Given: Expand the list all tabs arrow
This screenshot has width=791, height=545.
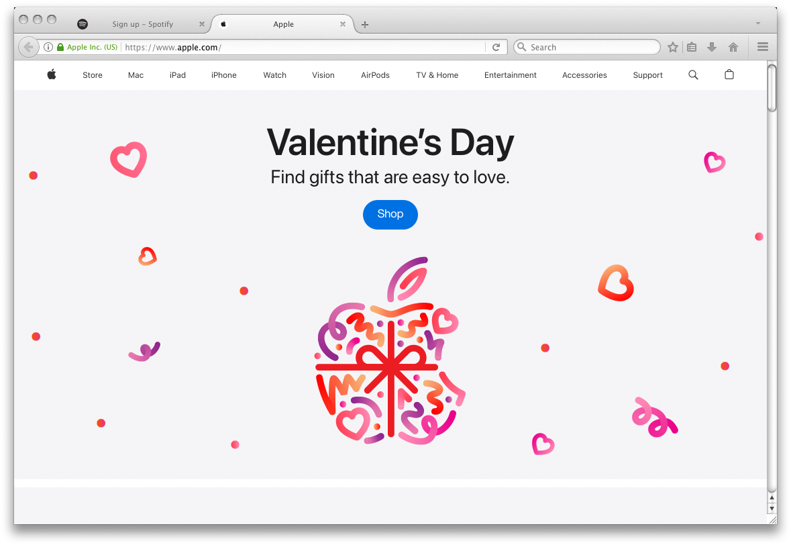Looking at the screenshot, I should click(x=757, y=23).
